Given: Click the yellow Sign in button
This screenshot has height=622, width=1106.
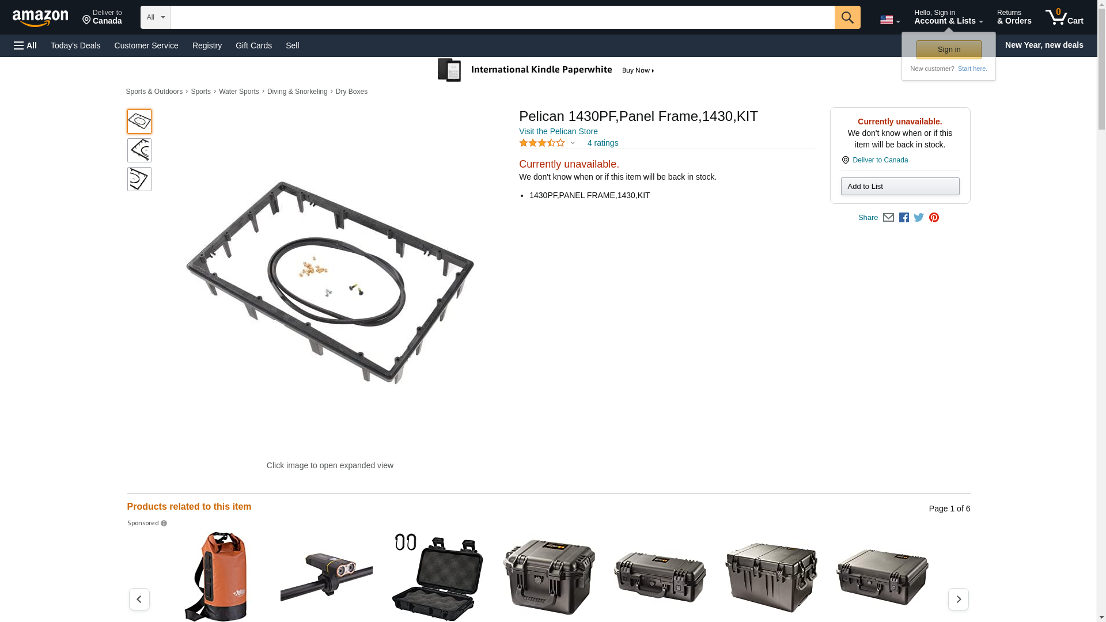Looking at the screenshot, I should point(949,50).
